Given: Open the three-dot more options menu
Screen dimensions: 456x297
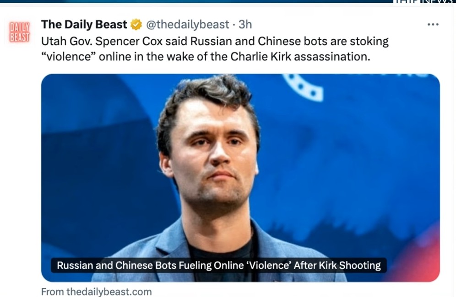Looking at the screenshot, I should click(x=433, y=25).
